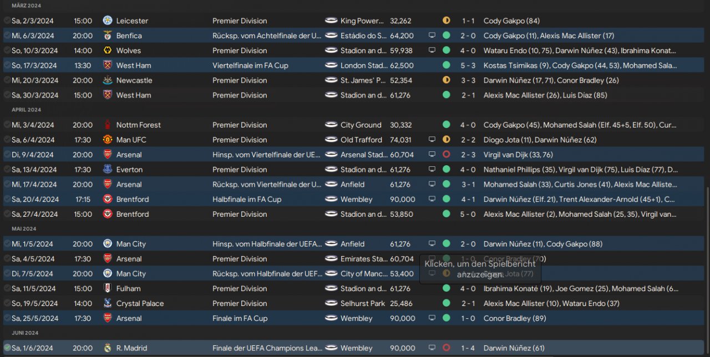Open the Nottm Forest club name link
Screen dimensions: 710x357
pos(139,125)
